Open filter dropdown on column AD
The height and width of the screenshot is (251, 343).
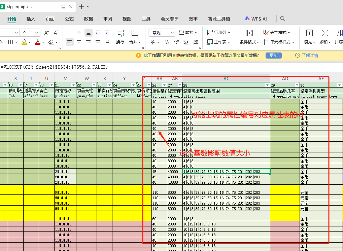point(297,85)
